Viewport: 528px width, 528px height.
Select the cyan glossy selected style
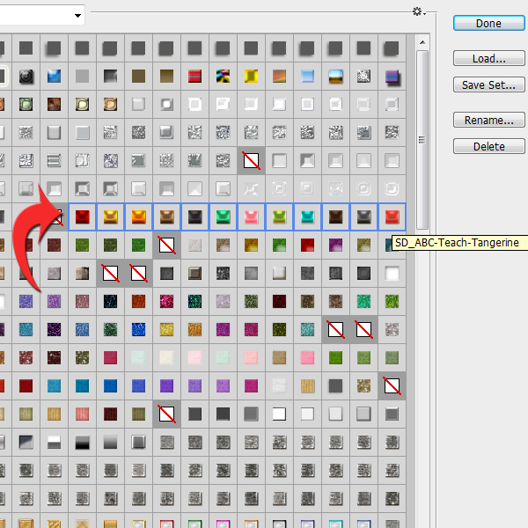[x=307, y=216]
